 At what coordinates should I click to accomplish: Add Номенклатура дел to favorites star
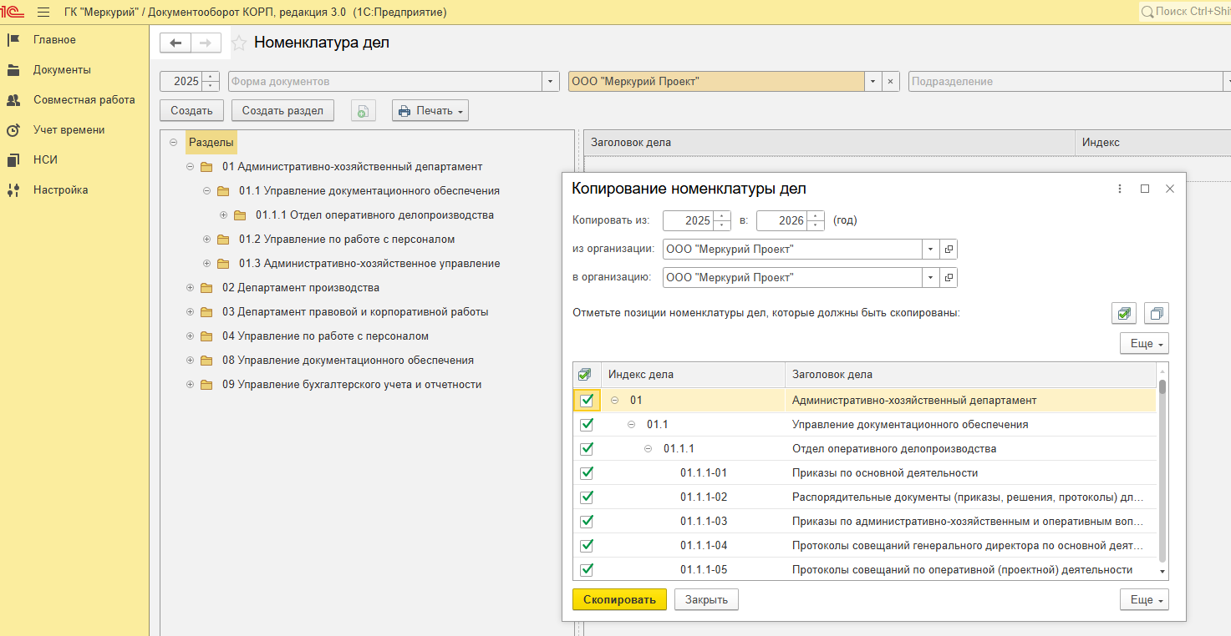coord(239,43)
